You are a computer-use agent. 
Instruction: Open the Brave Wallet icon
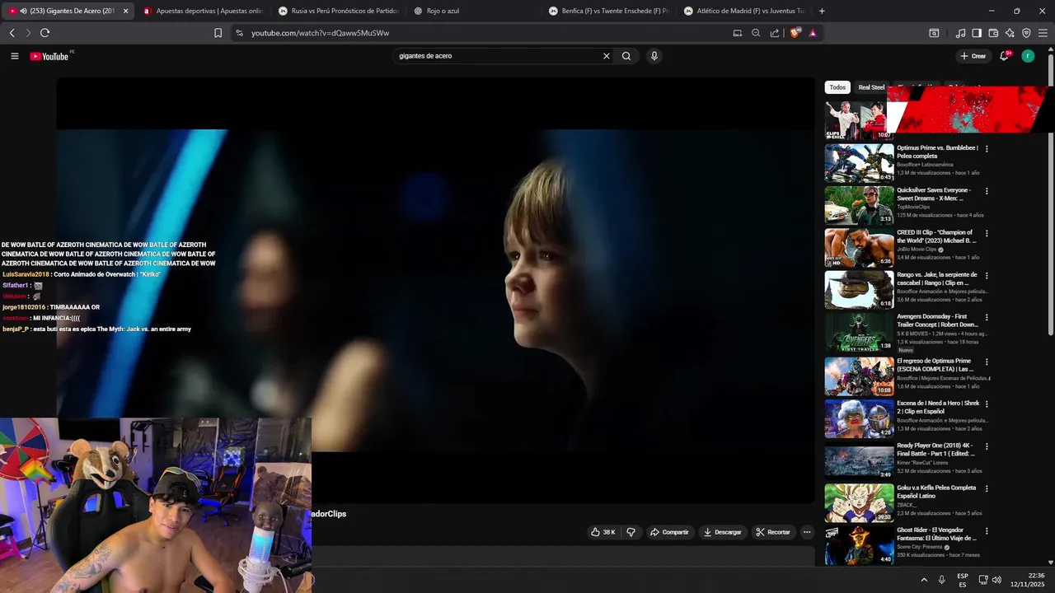(993, 33)
